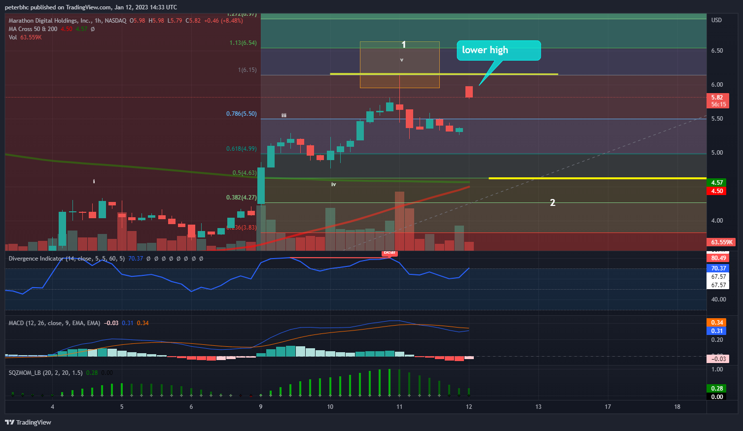The image size is (743, 431).
Task: Click the USD currency label on price axis
Action: tap(716, 20)
